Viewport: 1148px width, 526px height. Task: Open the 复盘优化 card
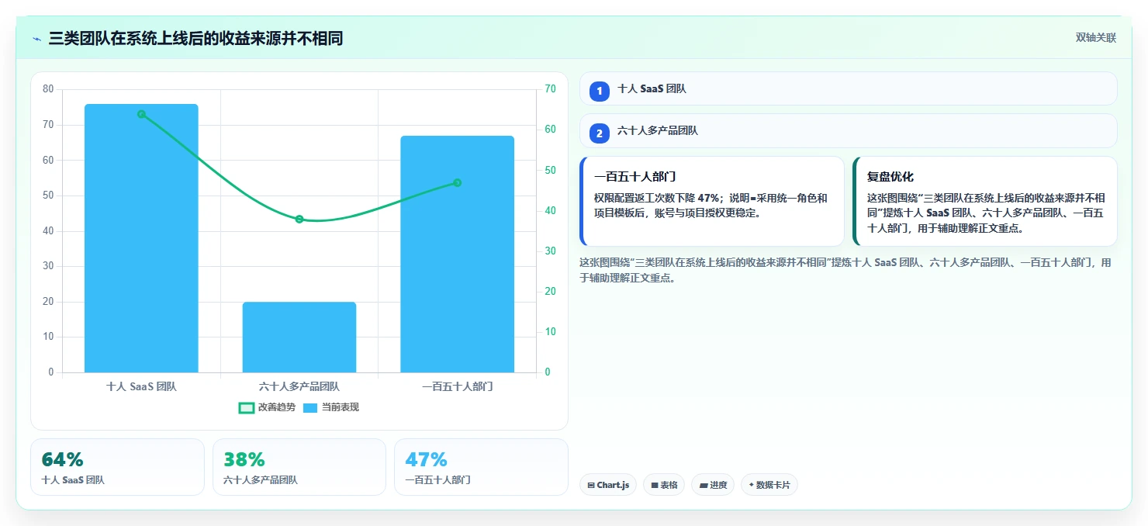coord(985,202)
